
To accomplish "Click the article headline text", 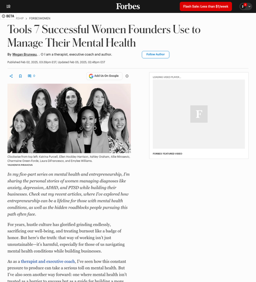I will (104, 36).
